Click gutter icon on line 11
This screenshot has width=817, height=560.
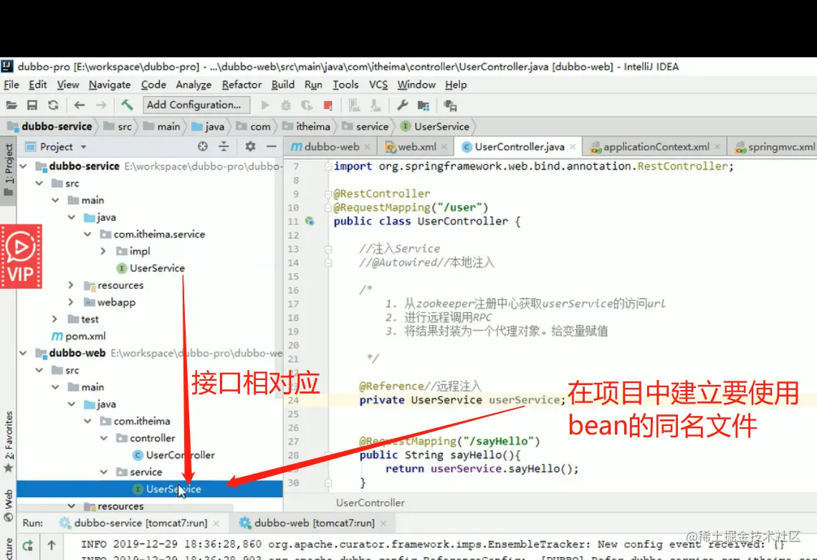click(310, 221)
